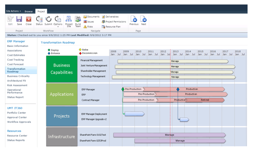Go to Cost Estimates
The width and height of the screenshot is (253, 152).
coord(16,55)
